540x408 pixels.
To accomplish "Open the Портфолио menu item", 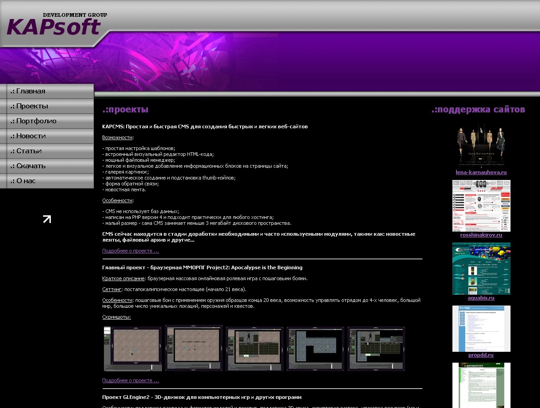I will pyautogui.click(x=47, y=121).
